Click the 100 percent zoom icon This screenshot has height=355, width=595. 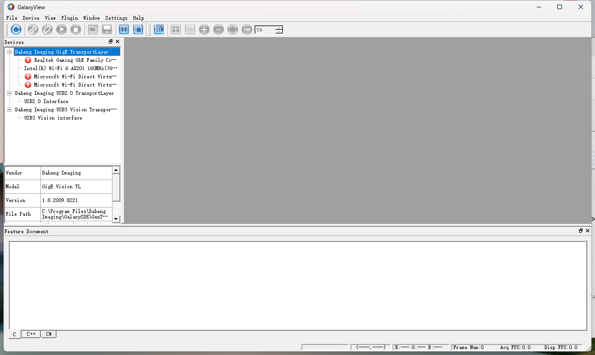247,29
